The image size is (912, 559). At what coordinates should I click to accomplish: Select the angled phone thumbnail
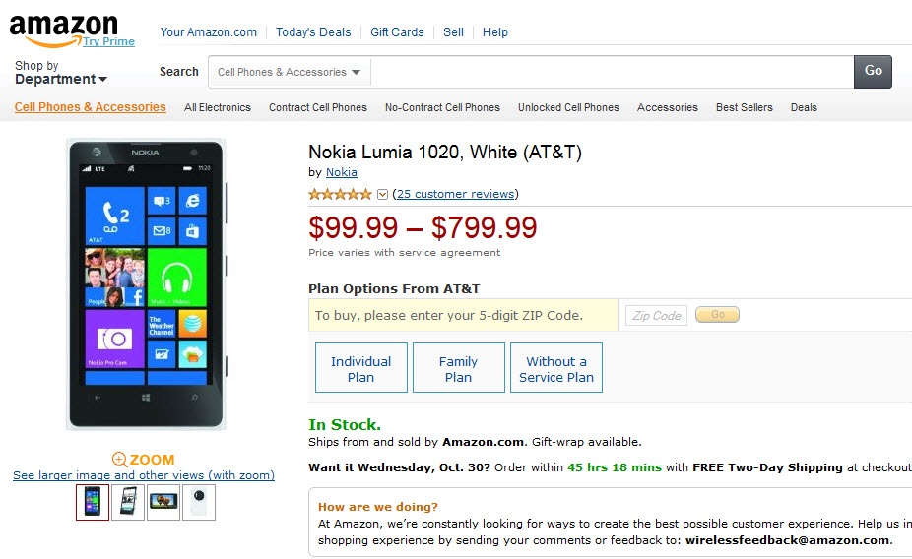click(x=128, y=502)
